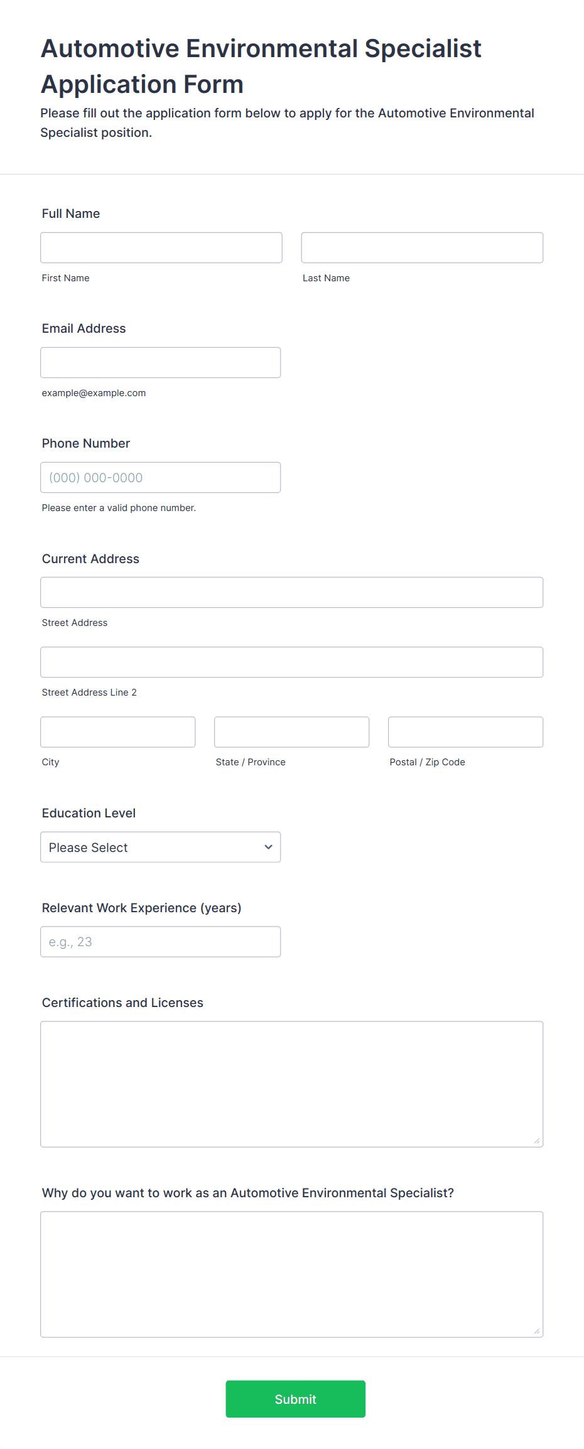584x1449 pixels.
Task: Click the motivation question text area
Action: (292, 1274)
